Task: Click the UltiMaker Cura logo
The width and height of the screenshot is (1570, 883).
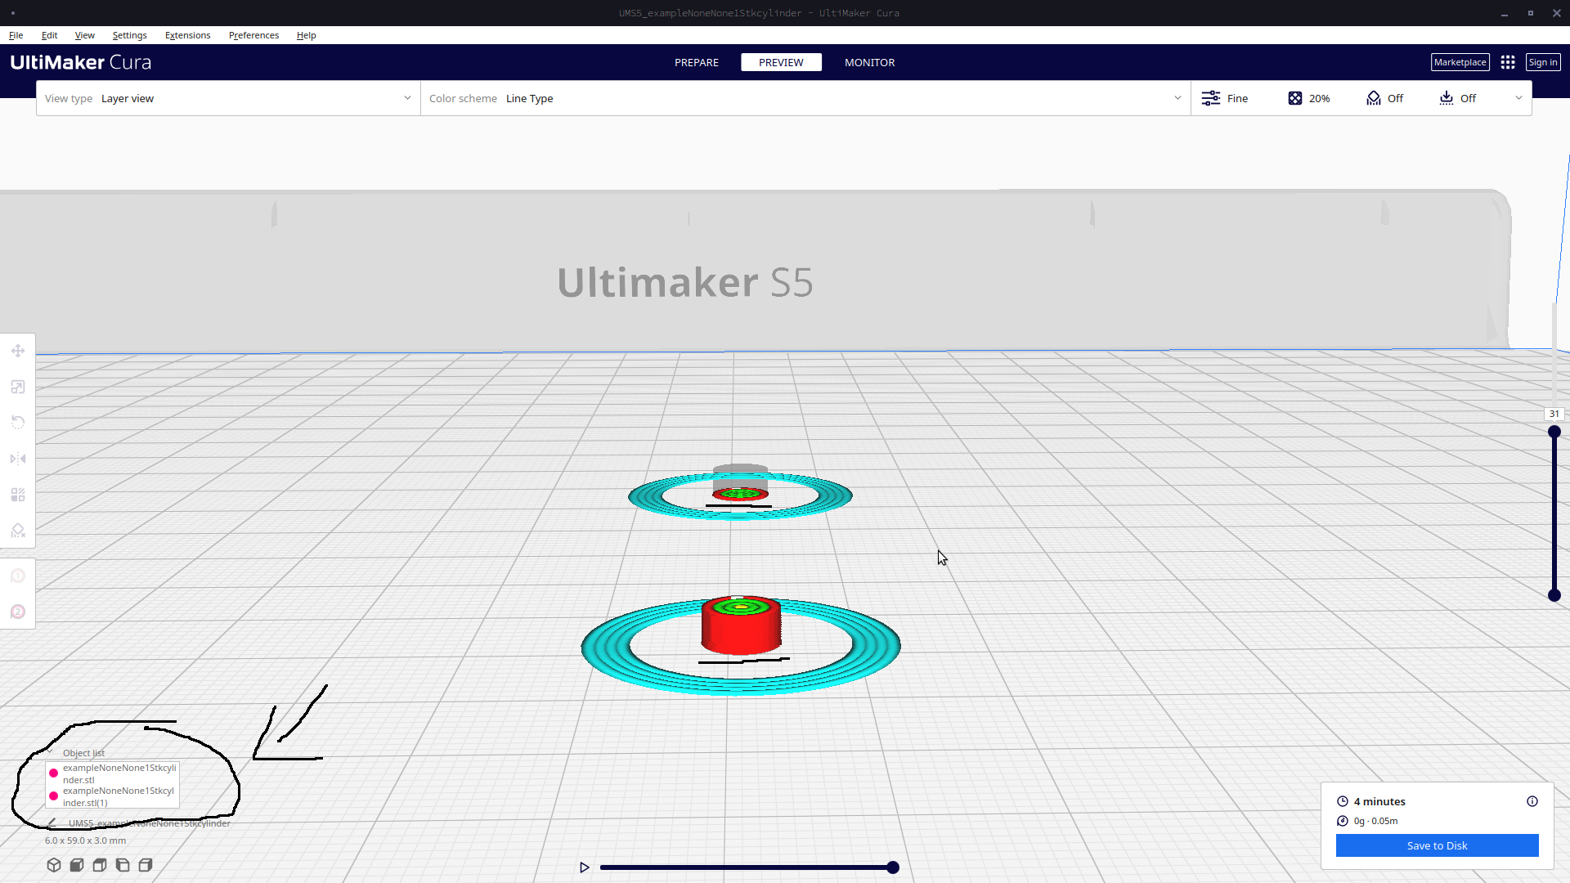Action: tap(81, 62)
